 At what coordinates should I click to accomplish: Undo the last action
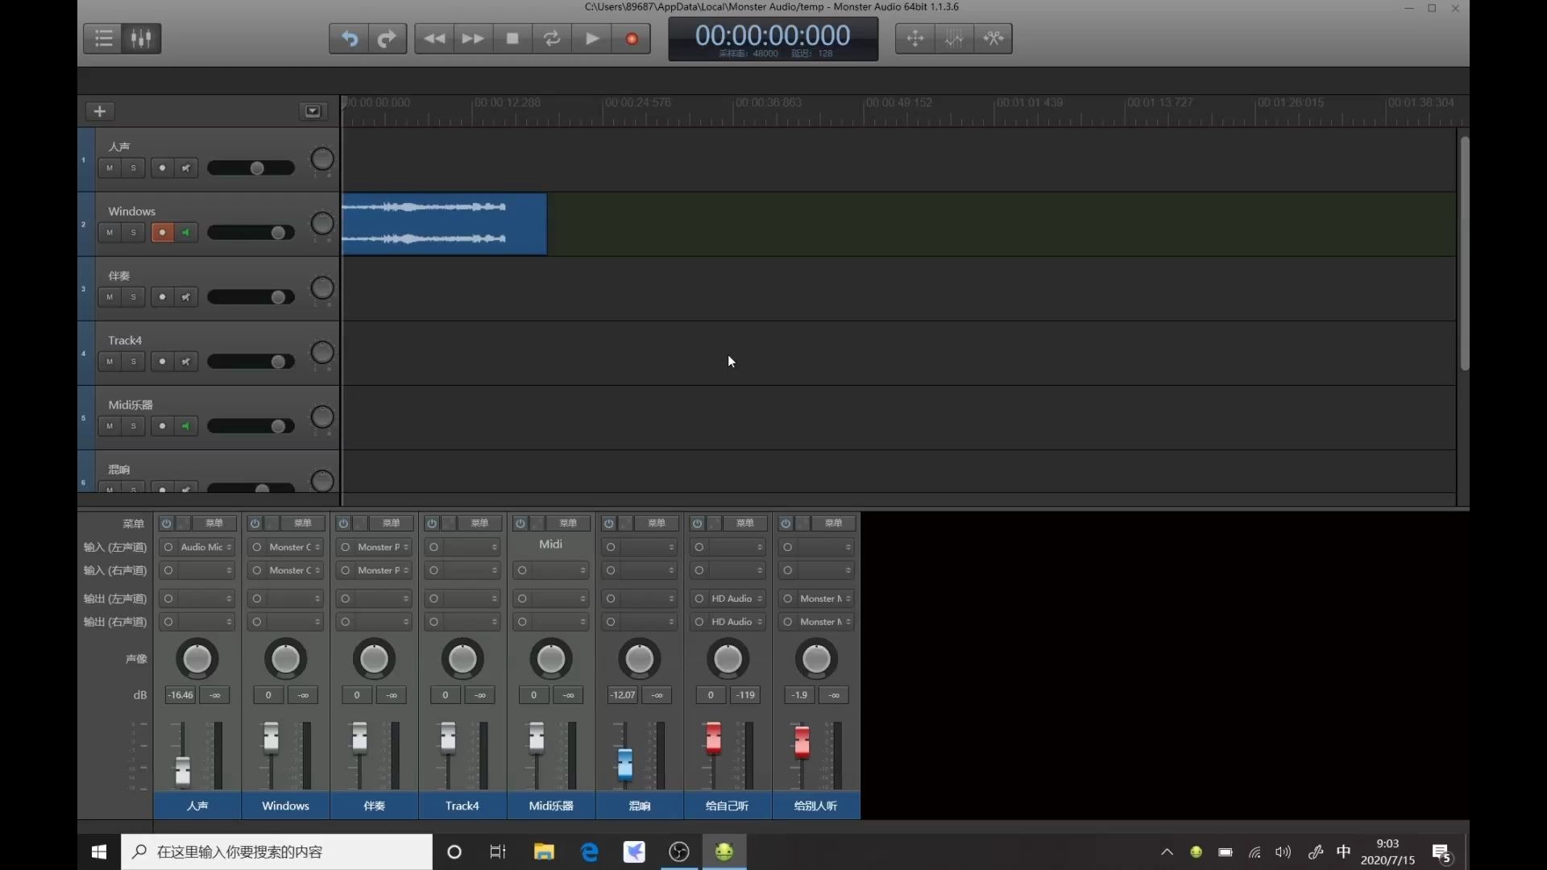pyautogui.click(x=349, y=38)
